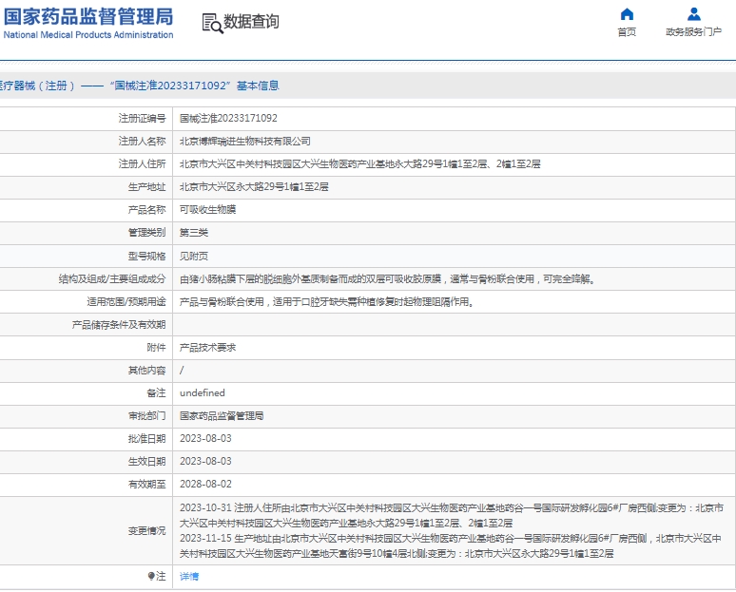The height and width of the screenshot is (592, 736).
Task: Select product name 可吸收生物膜
Action: pos(207,210)
